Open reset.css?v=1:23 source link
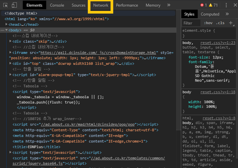This screenshot has height=168, width=238. (218, 43)
